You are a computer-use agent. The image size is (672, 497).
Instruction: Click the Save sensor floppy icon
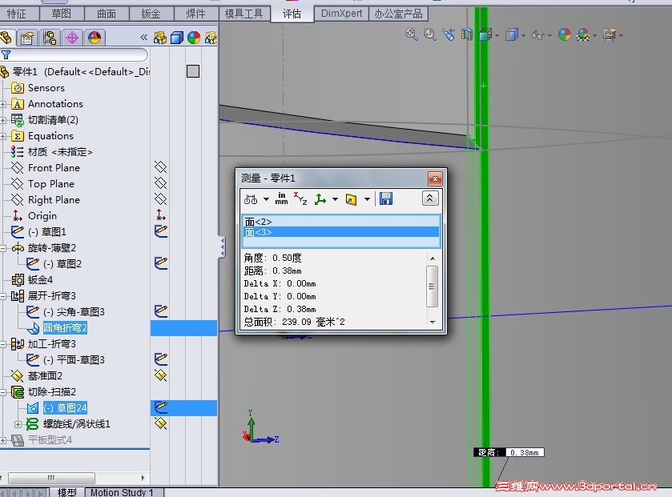pyautogui.click(x=386, y=198)
